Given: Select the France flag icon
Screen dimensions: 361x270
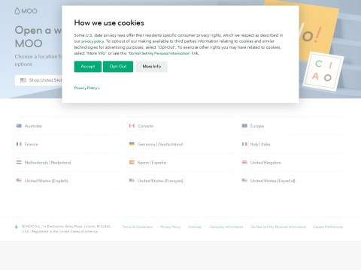Looking at the screenshot, I should click(19, 144).
